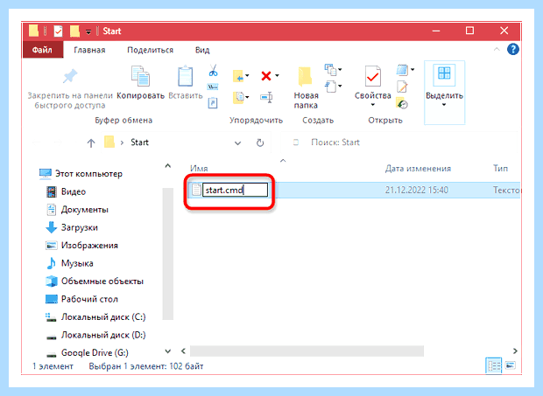
Task: Click Up one level arrow
Action: point(91,142)
